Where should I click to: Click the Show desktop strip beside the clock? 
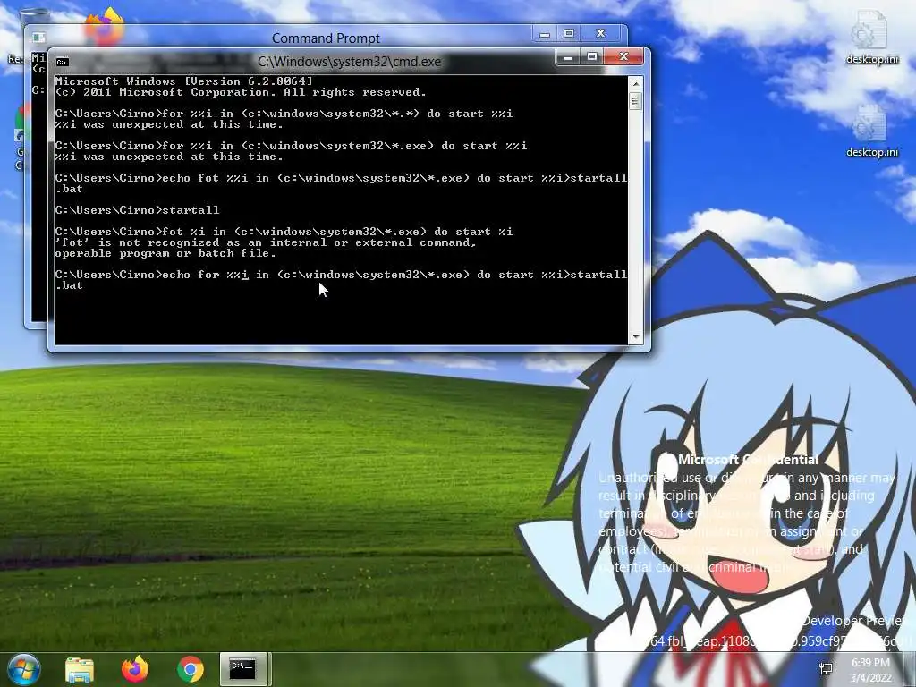(x=912, y=669)
